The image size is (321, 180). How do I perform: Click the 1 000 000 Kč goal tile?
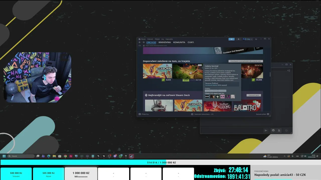pyautogui.click(x=81, y=174)
